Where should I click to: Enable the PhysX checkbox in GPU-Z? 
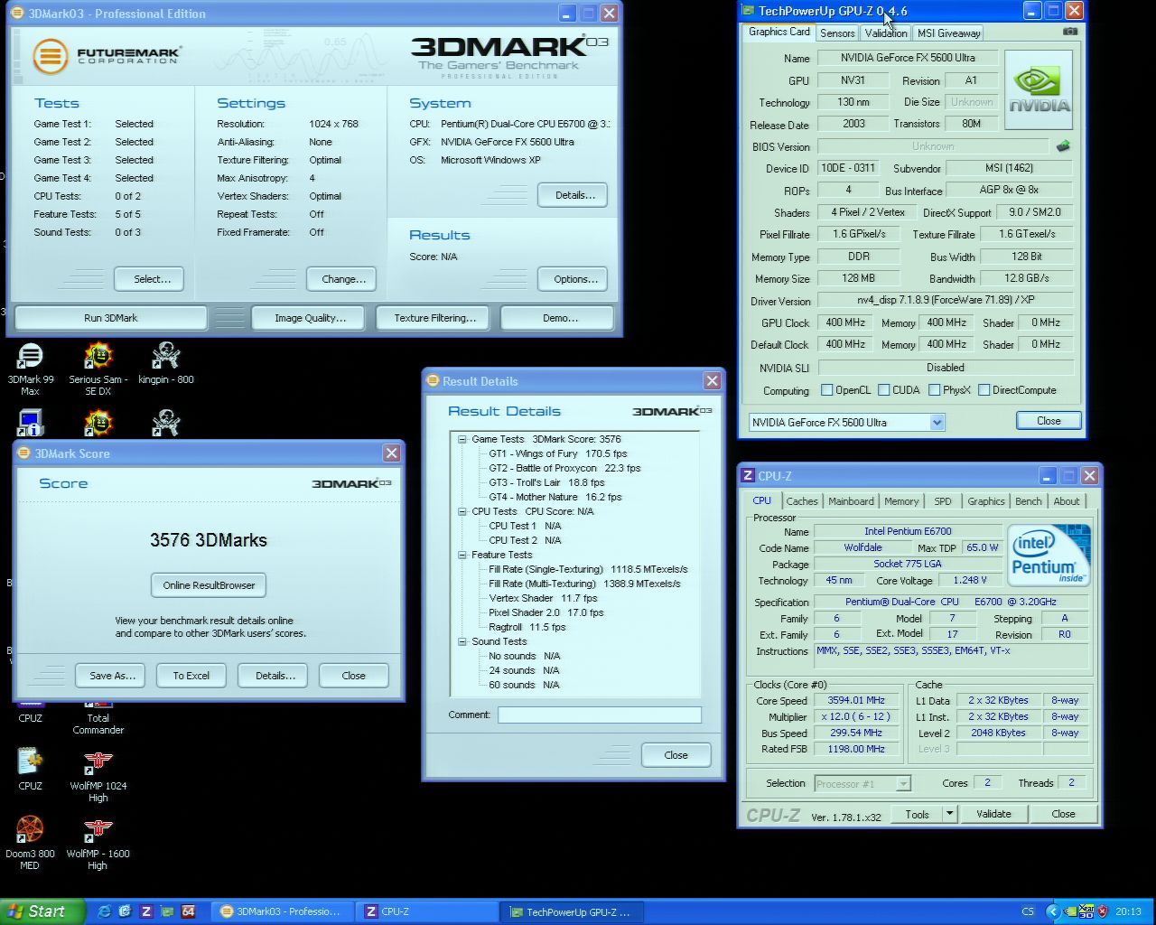point(934,390)
